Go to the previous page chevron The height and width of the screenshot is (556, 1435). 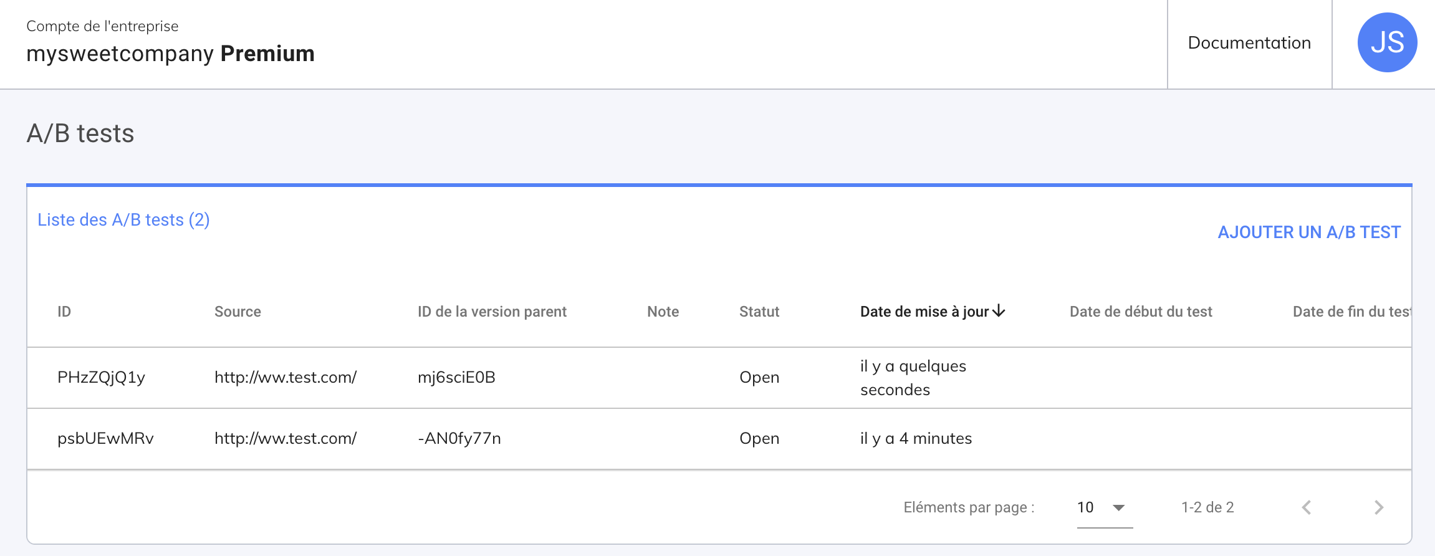(1307, 507)
